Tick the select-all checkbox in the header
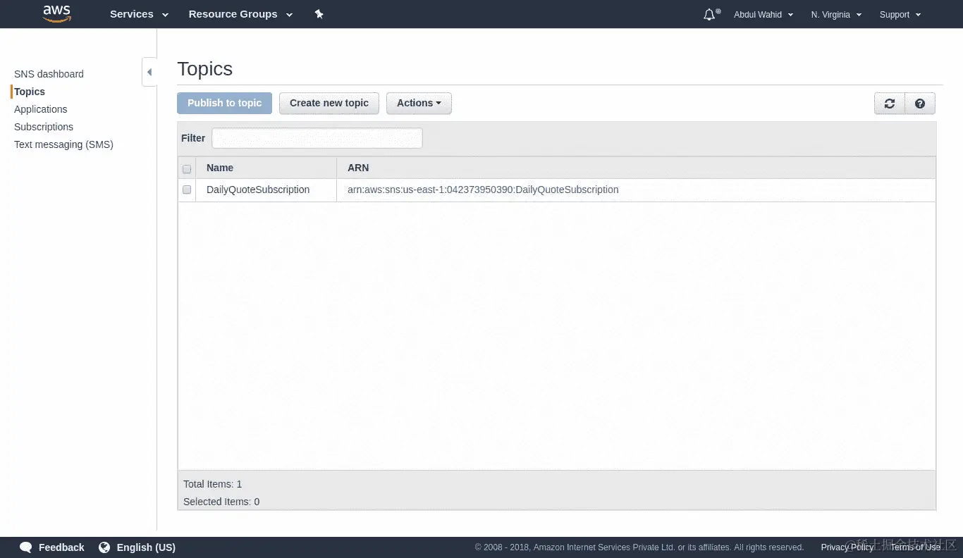Screen dimensions: 963x558 pyautogui.click(x=187, y=169)
